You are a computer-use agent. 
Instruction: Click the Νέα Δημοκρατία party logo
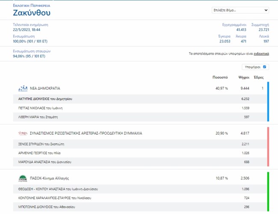point(23,88)
